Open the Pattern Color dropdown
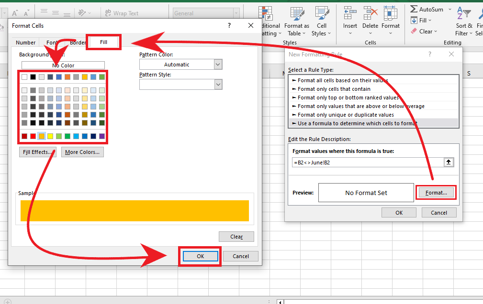Screen dimensions: 483x304 (217, 64)
